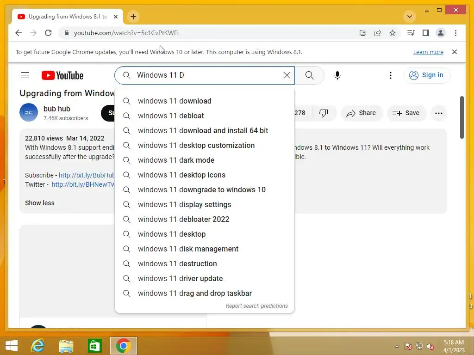
Task: Open the tab search dropdown chevron
Action: pos(410,17)
